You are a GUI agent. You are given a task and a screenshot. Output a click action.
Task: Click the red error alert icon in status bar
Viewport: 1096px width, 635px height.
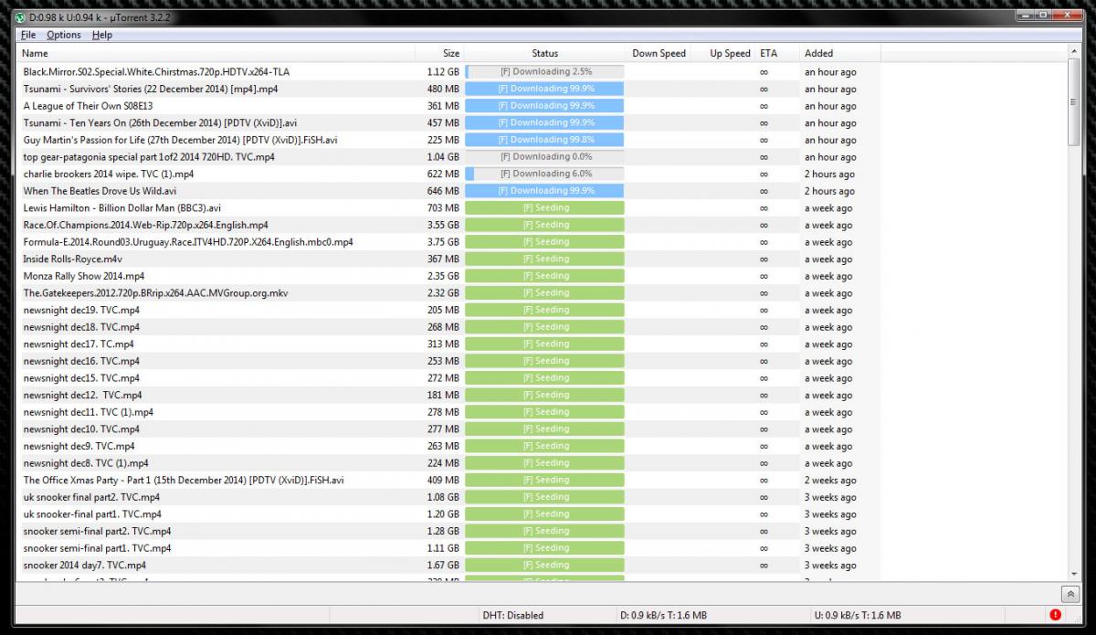pos(1056,615)
